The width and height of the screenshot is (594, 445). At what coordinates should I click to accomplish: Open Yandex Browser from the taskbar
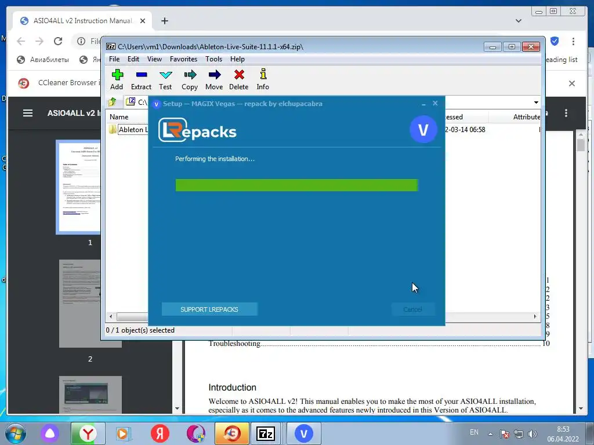tap(88, 433)
